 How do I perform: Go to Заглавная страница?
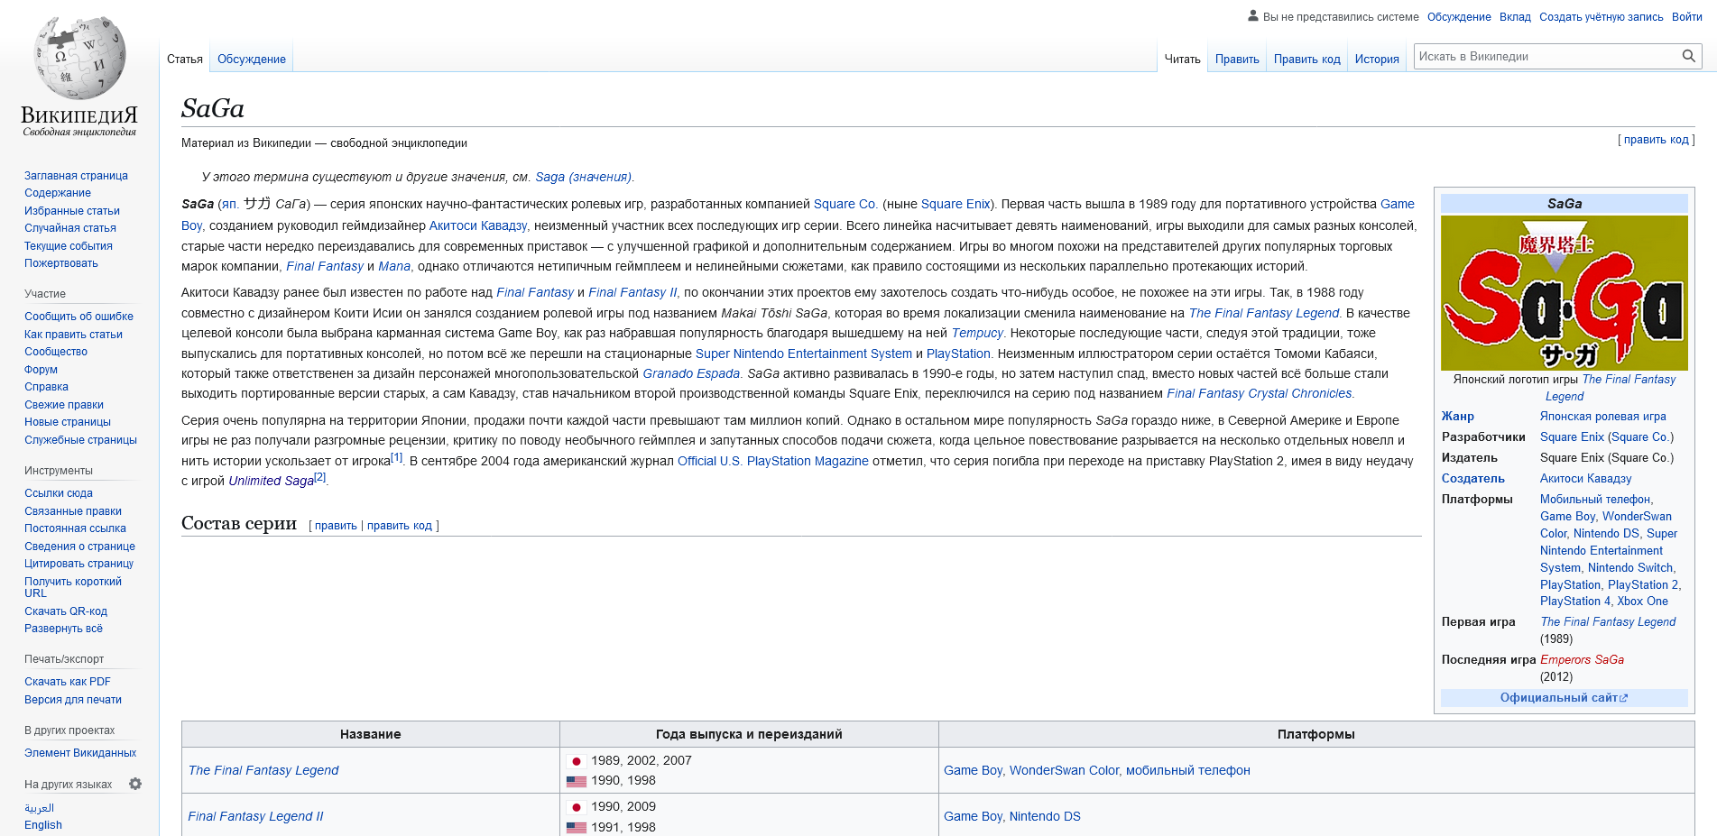coord(76,176)
